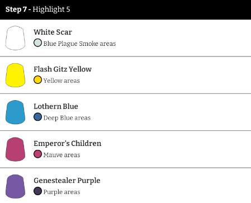Open the Genestealer Purple paint name
Screen dimensions: 251x203
coord(67,181)
